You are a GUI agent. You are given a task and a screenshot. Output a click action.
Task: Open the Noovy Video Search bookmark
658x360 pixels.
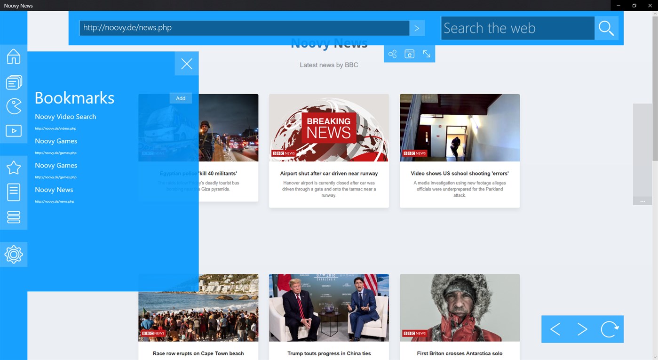coord(65,116)
